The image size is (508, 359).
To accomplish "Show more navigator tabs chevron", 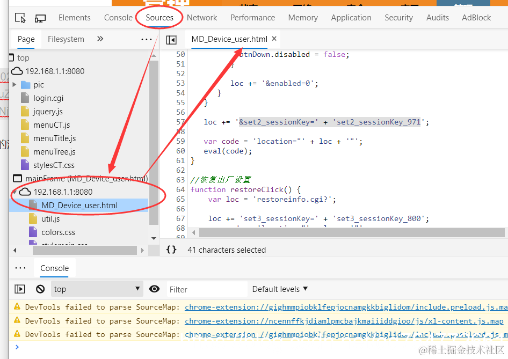I will coord(100,39).
